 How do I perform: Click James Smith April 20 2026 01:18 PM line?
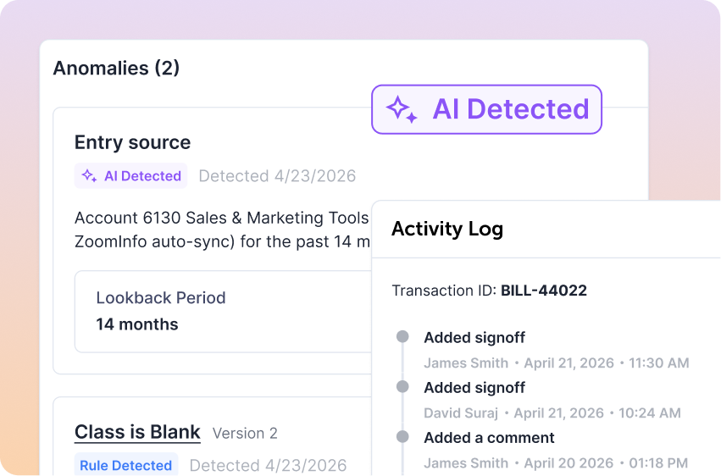(556, 463)
